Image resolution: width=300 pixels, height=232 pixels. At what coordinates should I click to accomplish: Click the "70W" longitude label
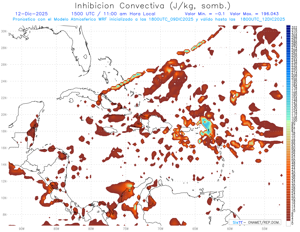pyautogui.click(x=160, y=229)
